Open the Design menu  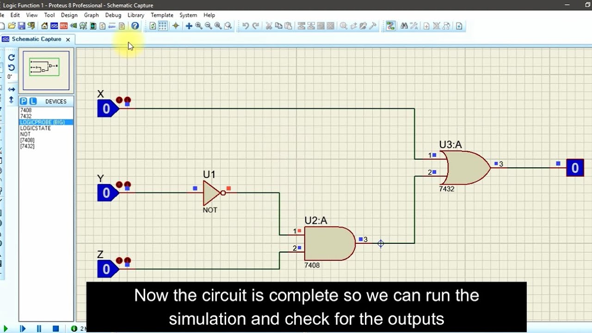click(x=69, y=15)
